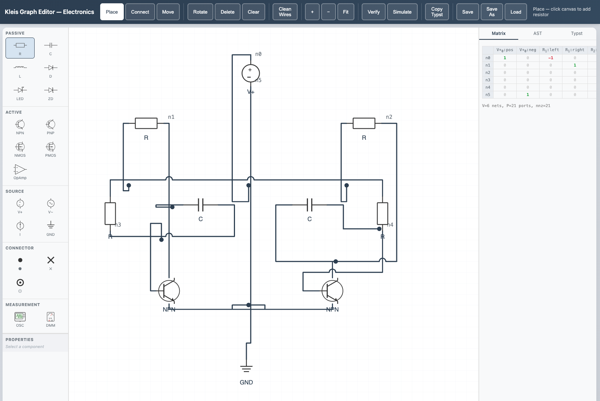This screenshot has width=600, height=401.
Task: Switch to Move mode
Action: 168,12
